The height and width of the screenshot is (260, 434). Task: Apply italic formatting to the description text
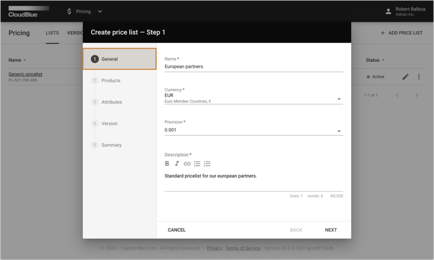(x=177, y=163)
